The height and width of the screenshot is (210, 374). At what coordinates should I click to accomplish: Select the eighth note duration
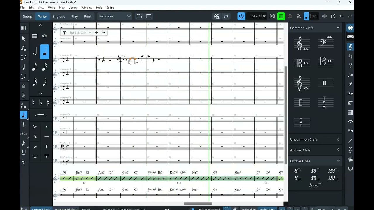tap(34, 67)
